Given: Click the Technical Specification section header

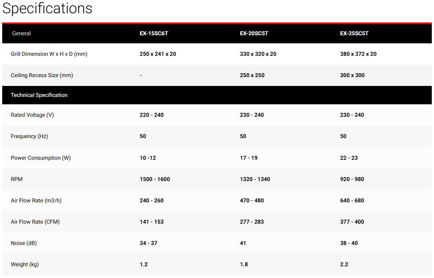Looking at the screenshot, I should [39, 95].
